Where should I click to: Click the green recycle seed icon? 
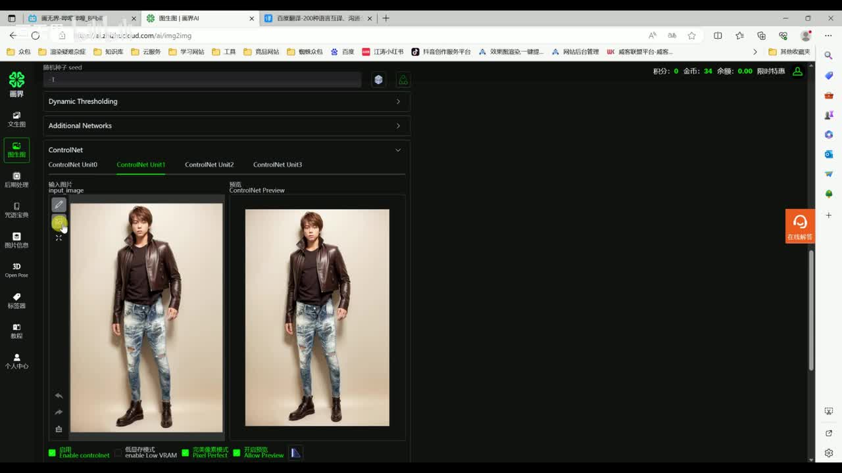403,79
